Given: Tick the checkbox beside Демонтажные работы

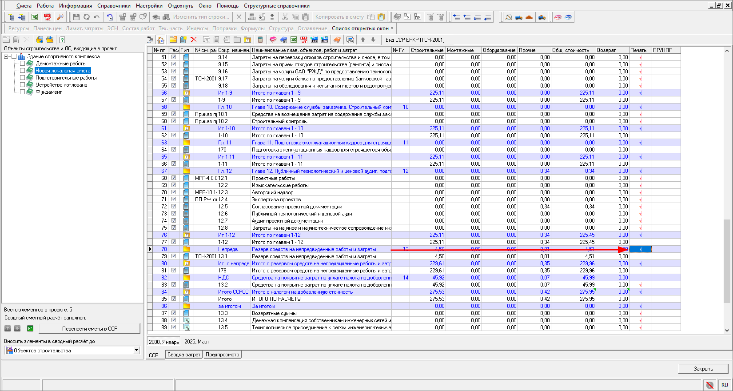Looking at the screenshot, I should coord(22,64).
